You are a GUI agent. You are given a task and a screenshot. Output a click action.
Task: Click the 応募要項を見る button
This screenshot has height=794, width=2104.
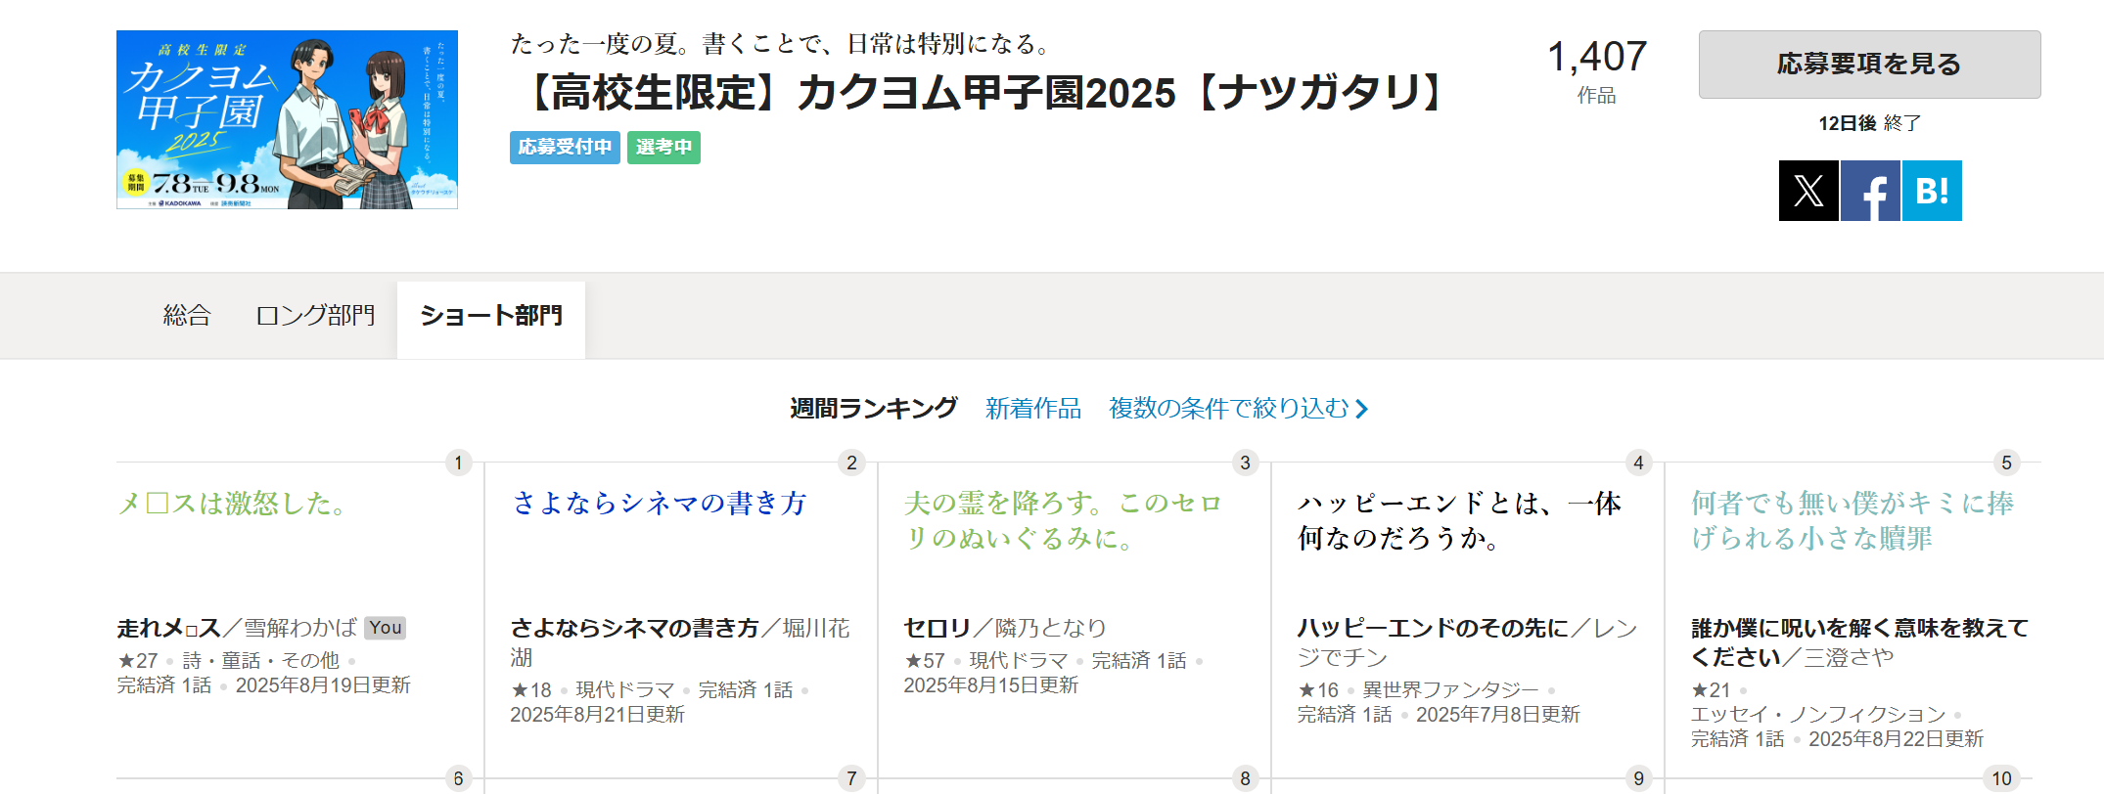pyautogui.click(x=1869, y=65)
